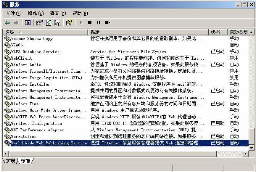Image resolution: width=256 pixels, height=172 pixels.
Task: Select the Volume Shadow Copy service name
Action: (32, 39)
